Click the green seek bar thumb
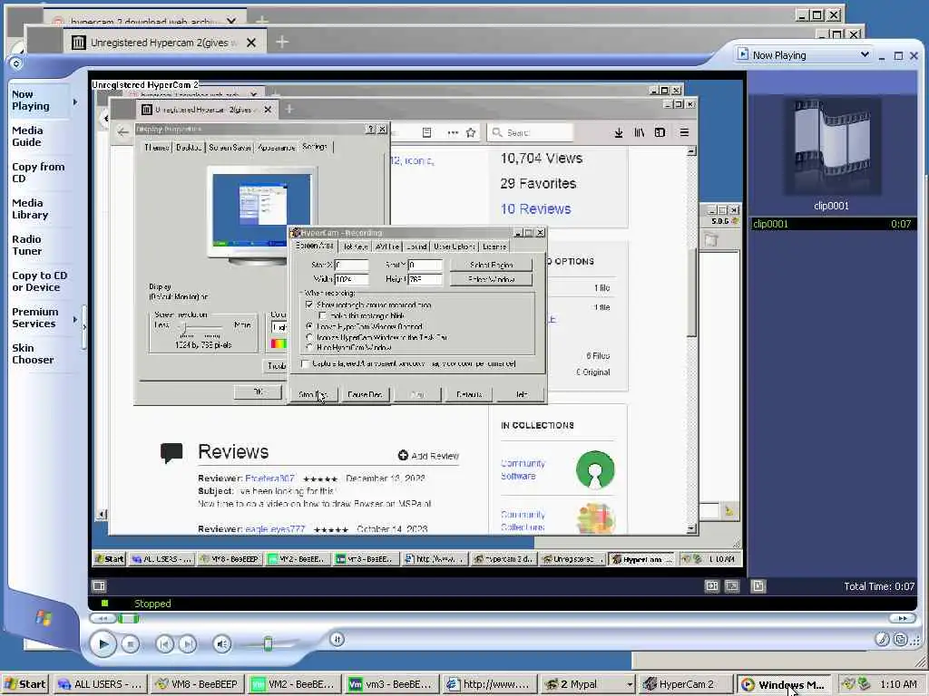Screen dimensions: 929x696 pos(128,618)
